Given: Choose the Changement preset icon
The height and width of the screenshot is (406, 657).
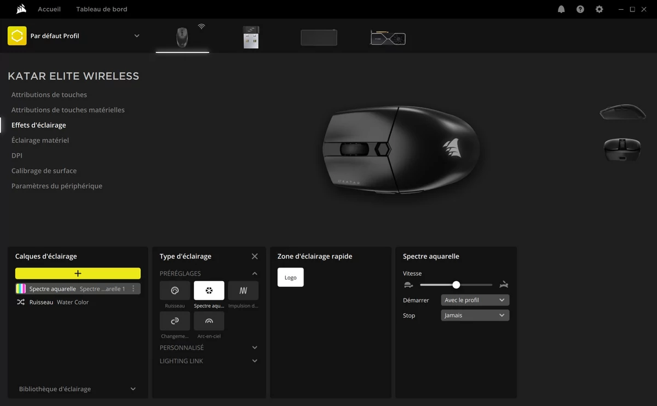Looking at the screenshot, I should [x=175, y=321].
